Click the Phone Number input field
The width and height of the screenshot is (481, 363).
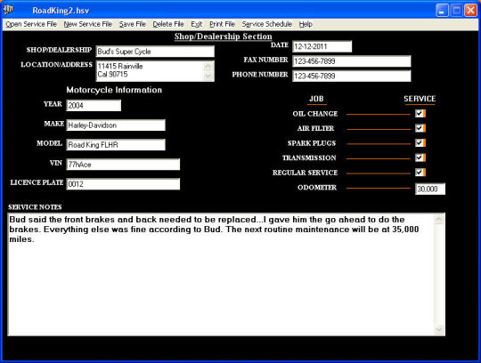click(x=352, y=76)
